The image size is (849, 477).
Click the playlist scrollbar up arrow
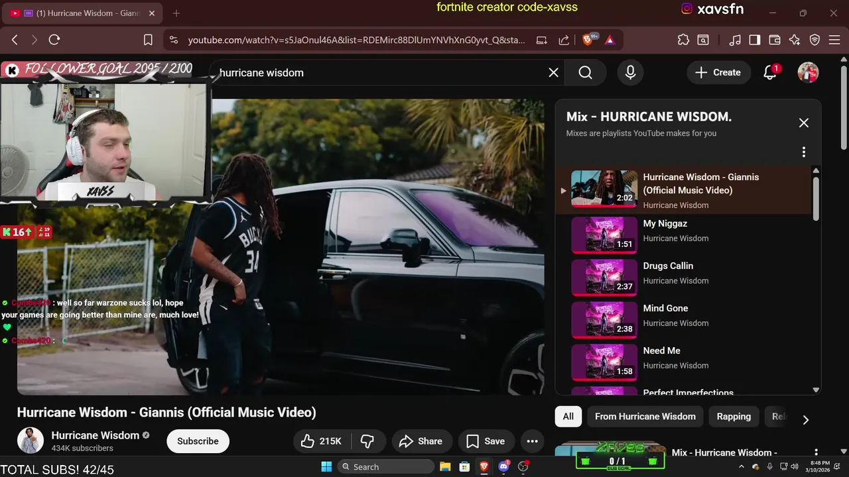pyautogui.click(x=816, y=171)
